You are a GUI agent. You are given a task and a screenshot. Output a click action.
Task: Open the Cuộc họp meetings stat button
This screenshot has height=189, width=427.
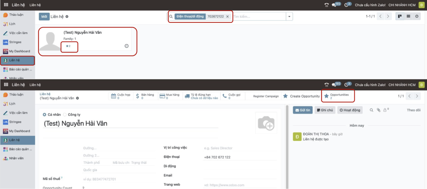click(121, 96)
